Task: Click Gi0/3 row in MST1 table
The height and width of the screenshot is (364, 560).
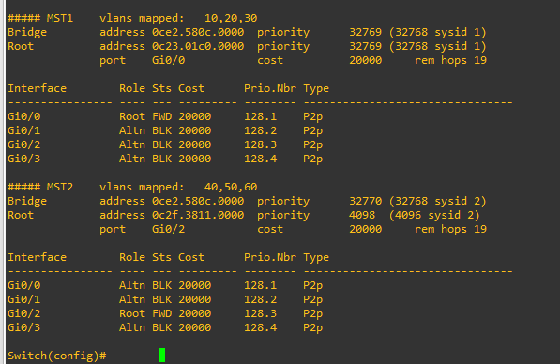Action: (x=165, y=159)
